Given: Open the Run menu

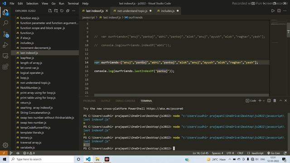Looking at the screenshot, I should point(62,4).
